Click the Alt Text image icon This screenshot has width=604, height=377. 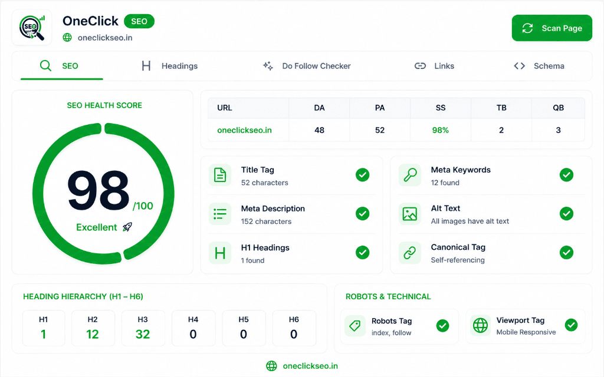(x=410, y=214)
